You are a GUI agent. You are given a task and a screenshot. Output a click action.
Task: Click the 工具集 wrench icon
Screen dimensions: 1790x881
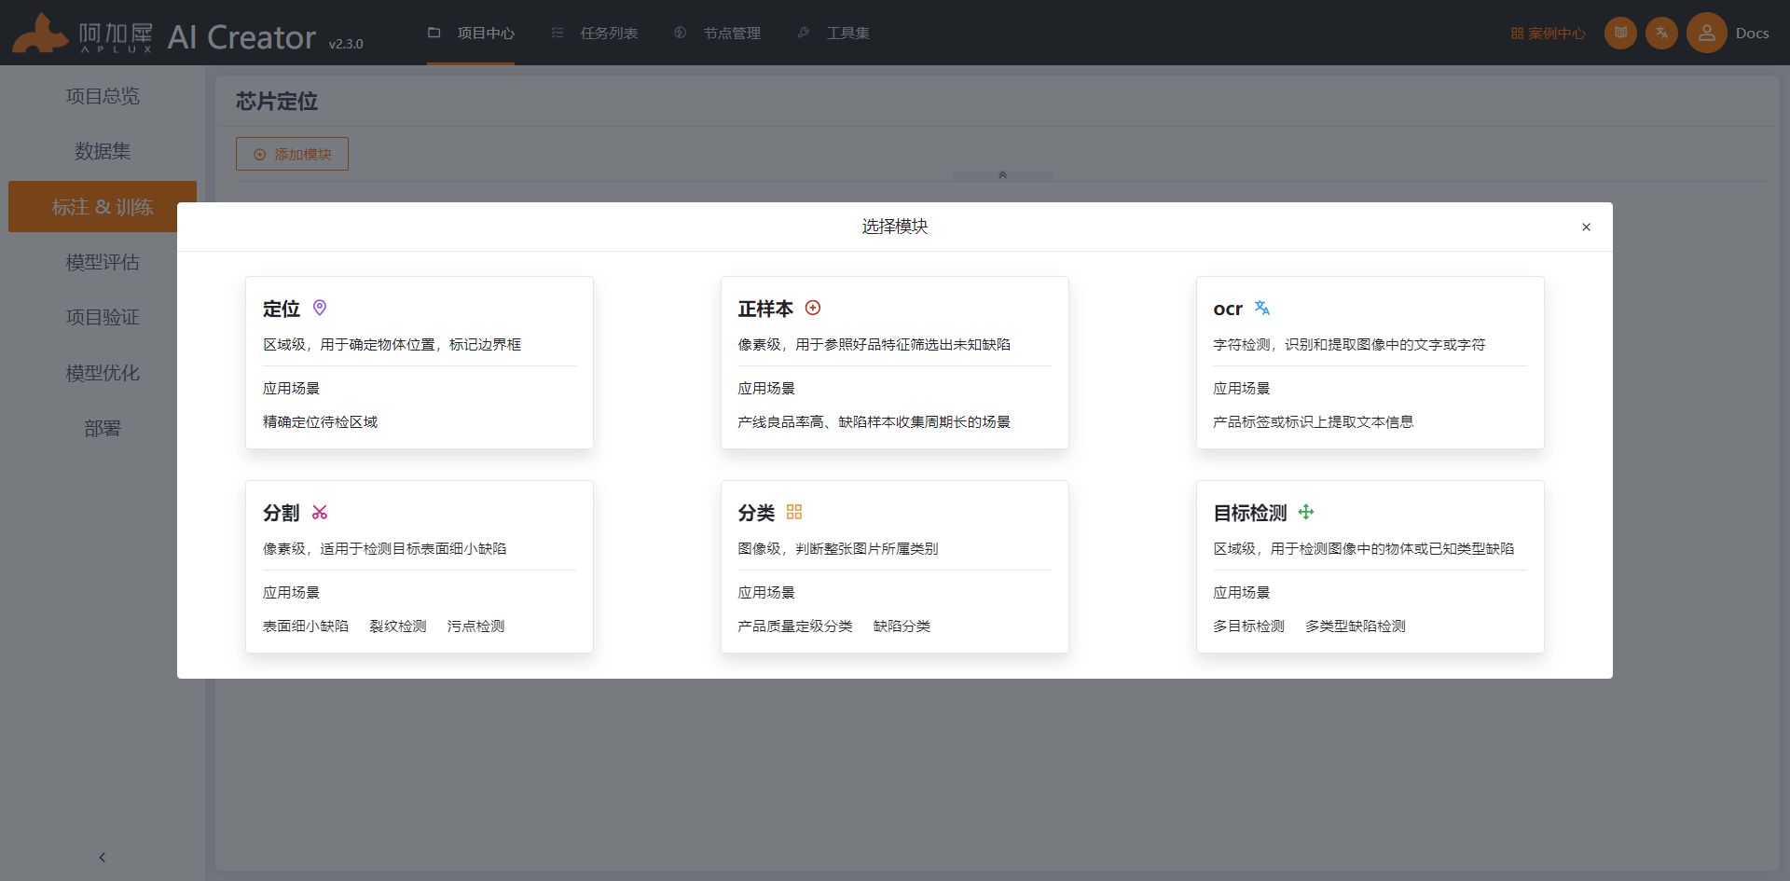(804, 33)
